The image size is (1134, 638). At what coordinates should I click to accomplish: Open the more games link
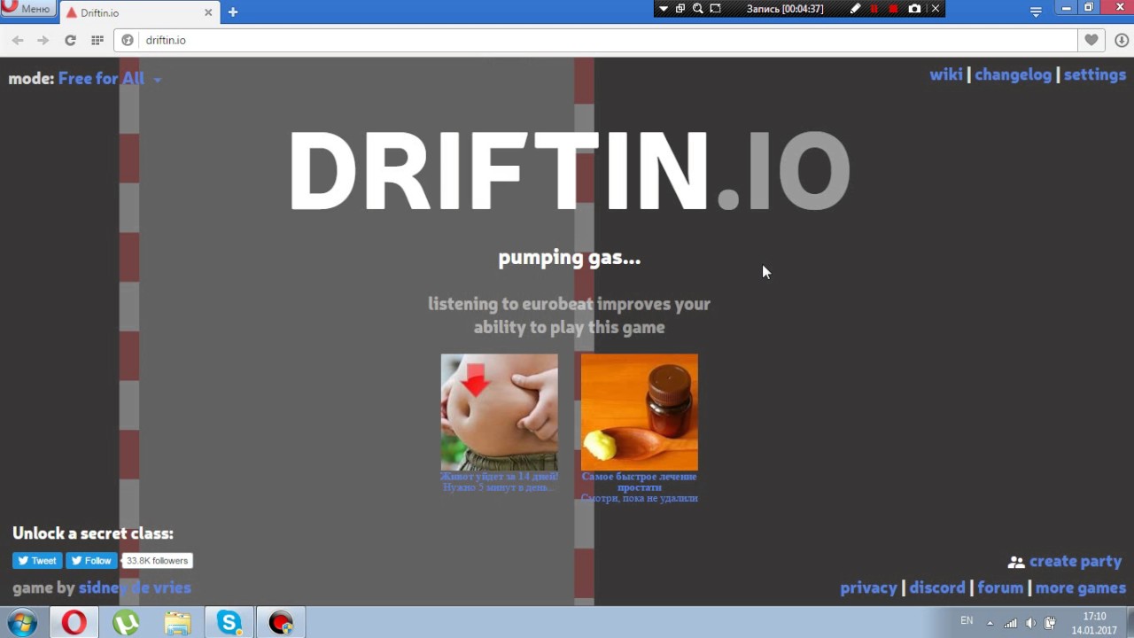click(1081, 587)
